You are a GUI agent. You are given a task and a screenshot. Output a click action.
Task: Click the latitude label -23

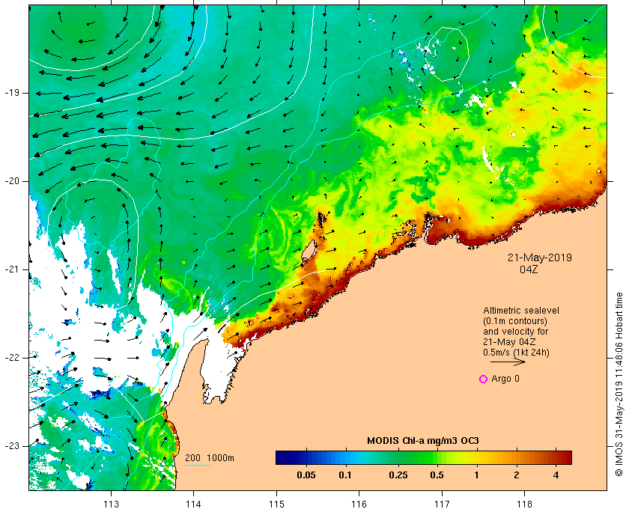[x=12, y=446]
